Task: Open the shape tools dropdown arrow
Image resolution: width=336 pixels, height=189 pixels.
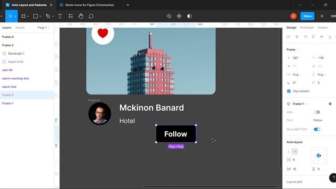Action: click(x=40, y=16)
